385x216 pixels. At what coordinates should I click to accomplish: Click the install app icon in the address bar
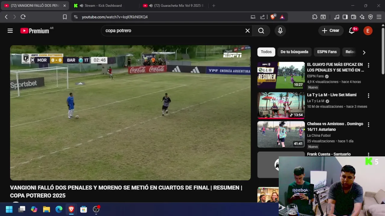click(253, 17)
